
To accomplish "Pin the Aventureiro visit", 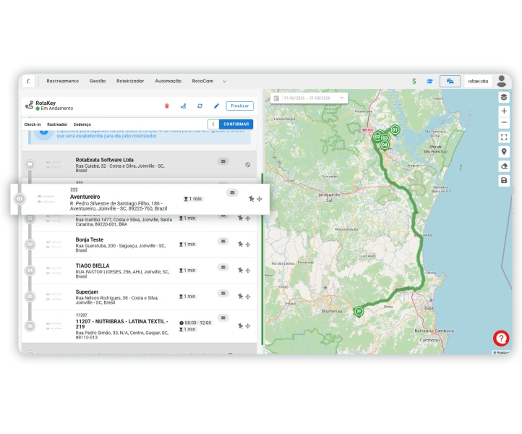I will click(x=252, y=199).
